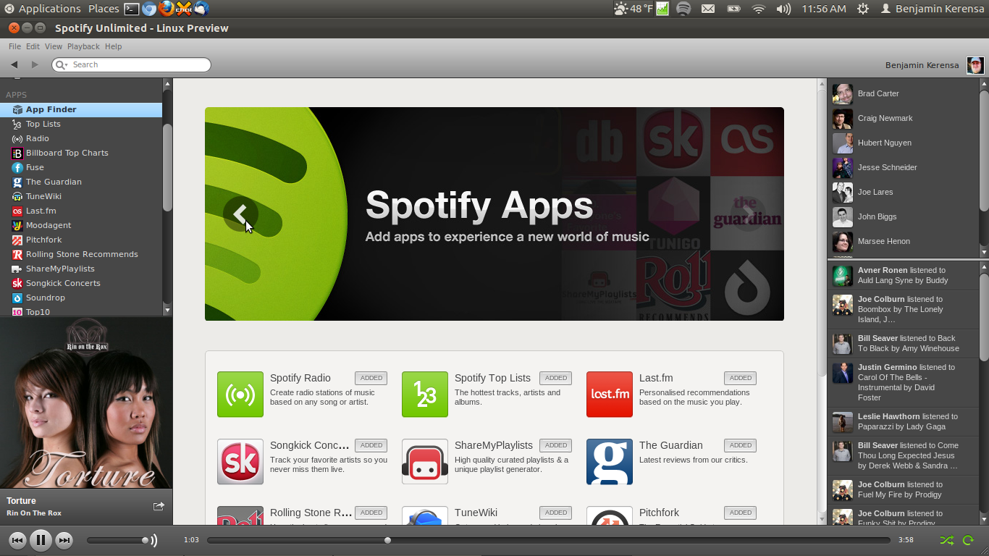Click the ShareMyPlaylists app tile icon

425,462
